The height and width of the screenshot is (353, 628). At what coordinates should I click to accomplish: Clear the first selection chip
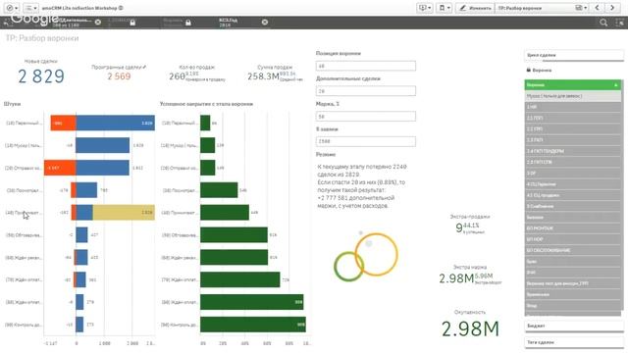click(98, 22)
